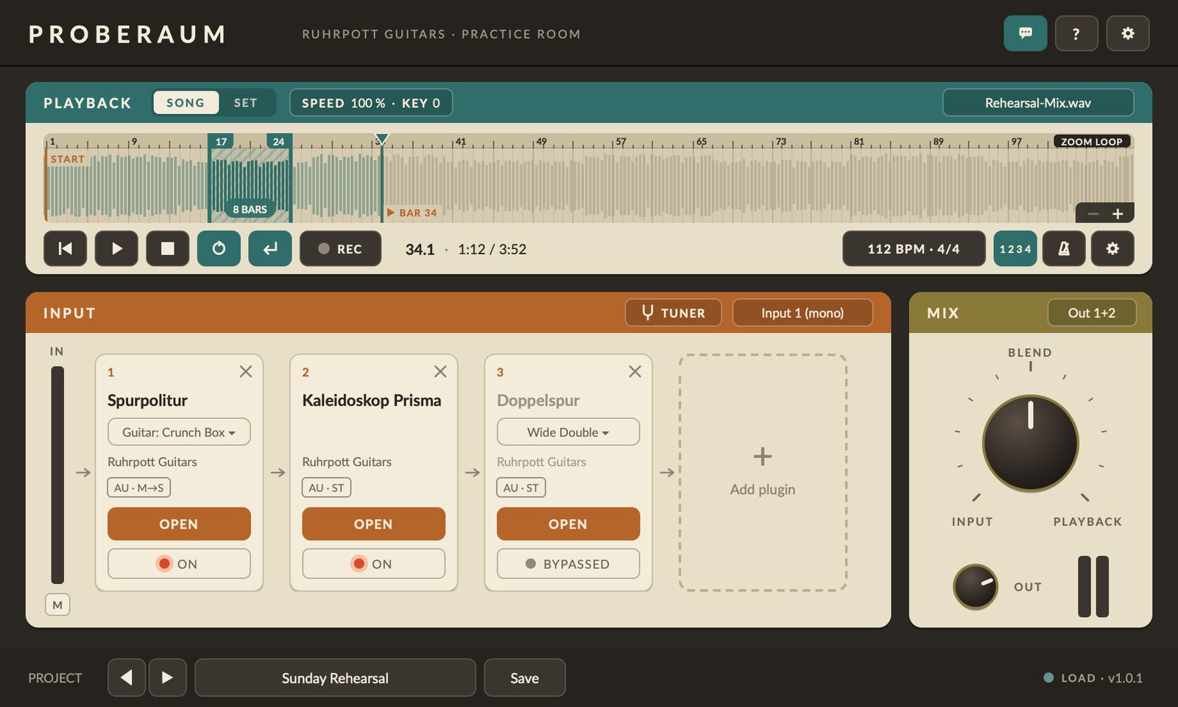Stop playback with the stop button
Viewport: 1178px width, 707px height.
coord(168,248)
